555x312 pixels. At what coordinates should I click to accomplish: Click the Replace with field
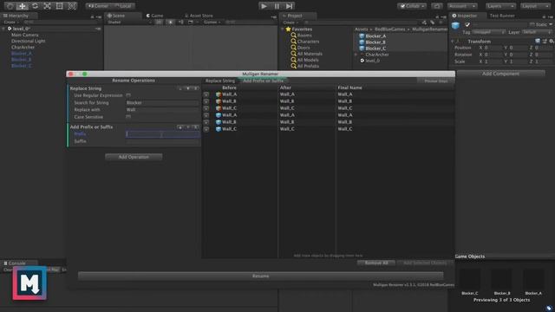click(x=163, y=110)
